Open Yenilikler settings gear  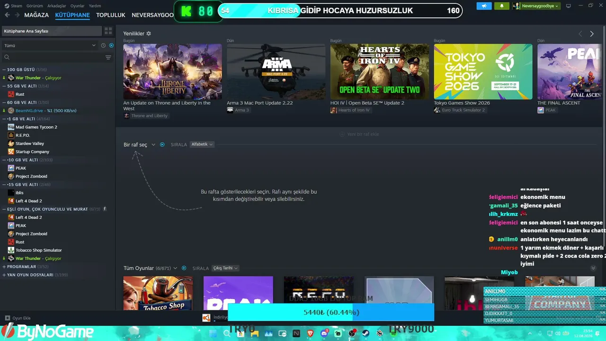click(149, 34)
